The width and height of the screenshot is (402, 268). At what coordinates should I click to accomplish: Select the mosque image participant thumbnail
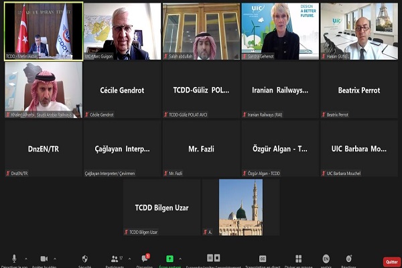(241, 207)
